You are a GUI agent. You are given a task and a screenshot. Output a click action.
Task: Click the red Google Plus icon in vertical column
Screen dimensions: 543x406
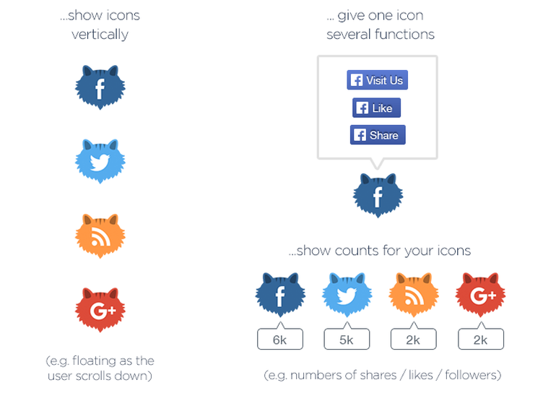[x=100, y=310]
